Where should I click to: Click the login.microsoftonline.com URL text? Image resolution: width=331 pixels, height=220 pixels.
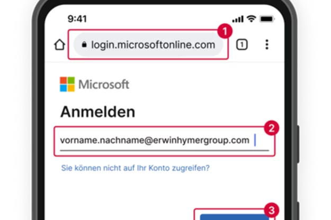tap(153, 44)
